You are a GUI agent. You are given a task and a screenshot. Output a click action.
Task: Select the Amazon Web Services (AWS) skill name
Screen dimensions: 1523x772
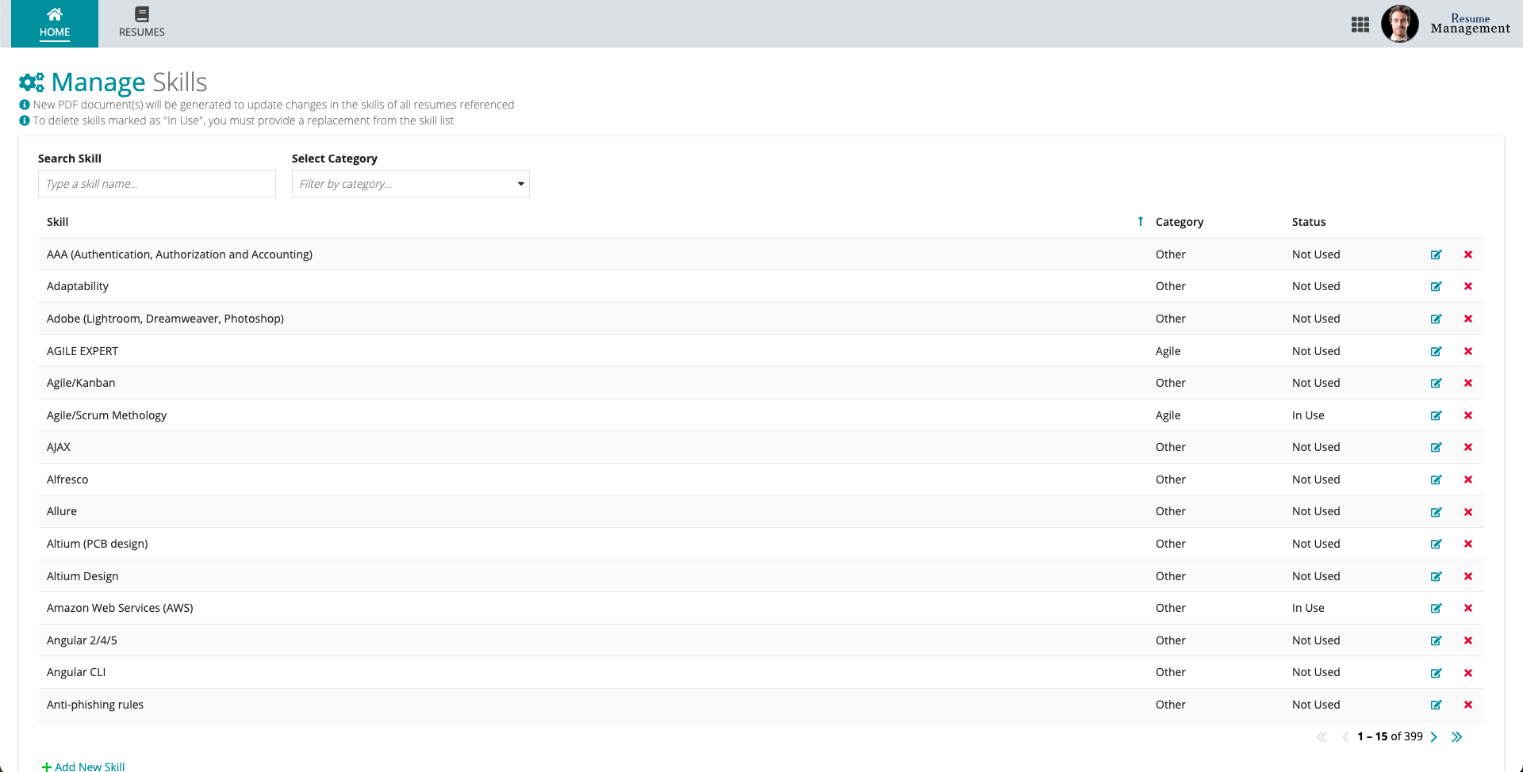click(x=120, y=608)
